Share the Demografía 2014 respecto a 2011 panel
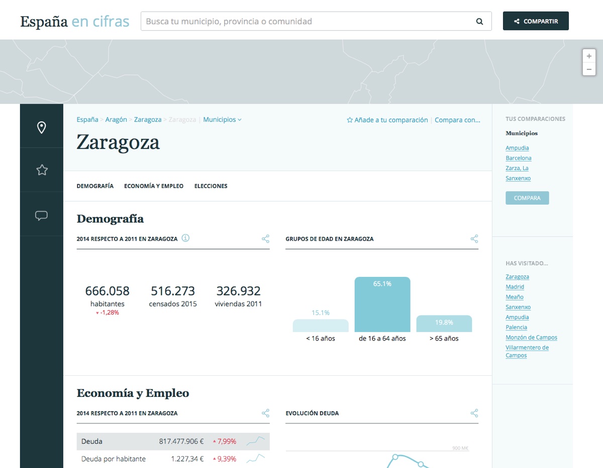The width and height of the screenshot is (603, 468). [x=265, y=239]
